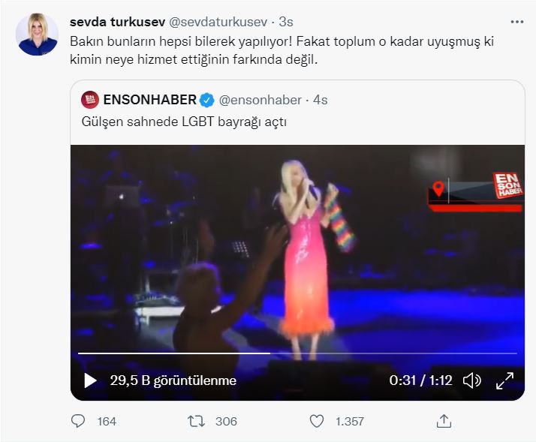The height and width of the screenshot is (442, 536).
Task: Click the ENSONHABER small logo avatar
Action: coord(89,100)
